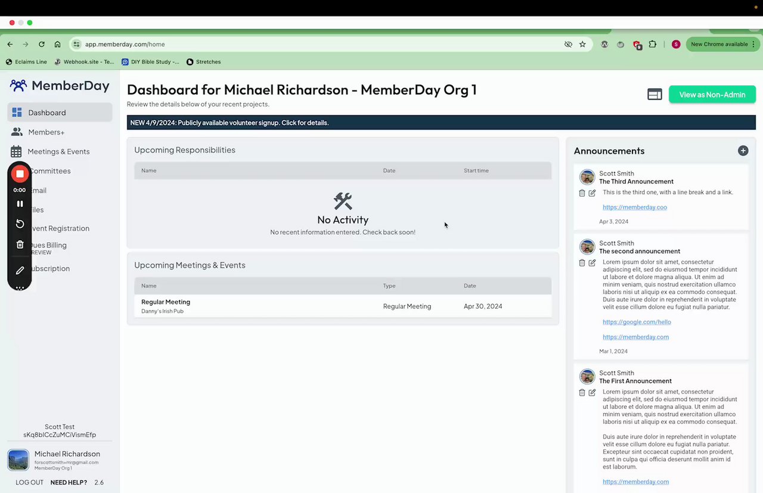This screenshot has height=493, width=763.
Task: Open the volunteer signup news banner
Action: 441,123
